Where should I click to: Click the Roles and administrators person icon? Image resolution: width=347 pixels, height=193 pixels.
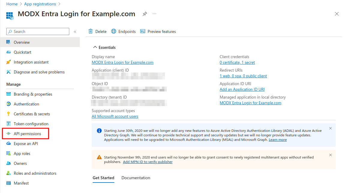click(x=8, y=173)
